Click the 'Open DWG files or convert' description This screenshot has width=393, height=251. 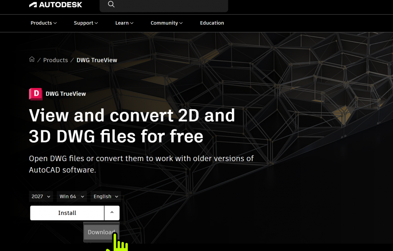(x=141, y=164)
